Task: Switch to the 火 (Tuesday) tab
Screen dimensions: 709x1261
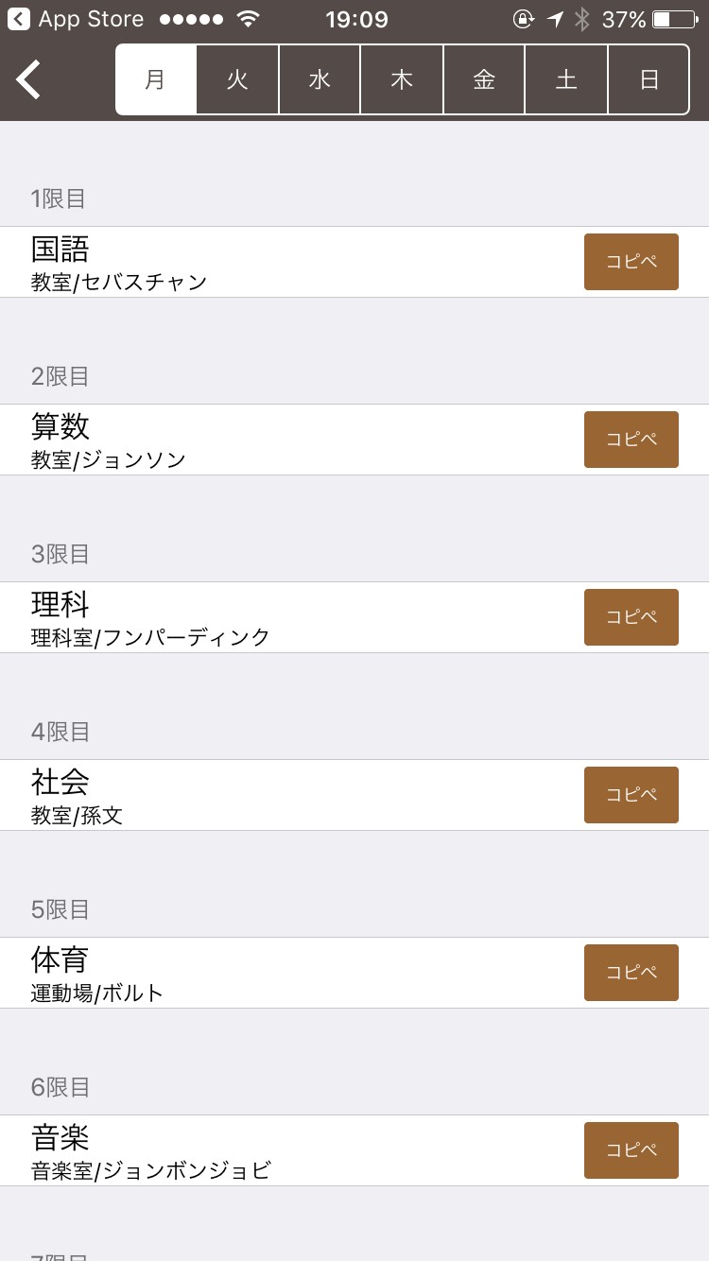Action: pyautogui.click(x=237, y=79)
